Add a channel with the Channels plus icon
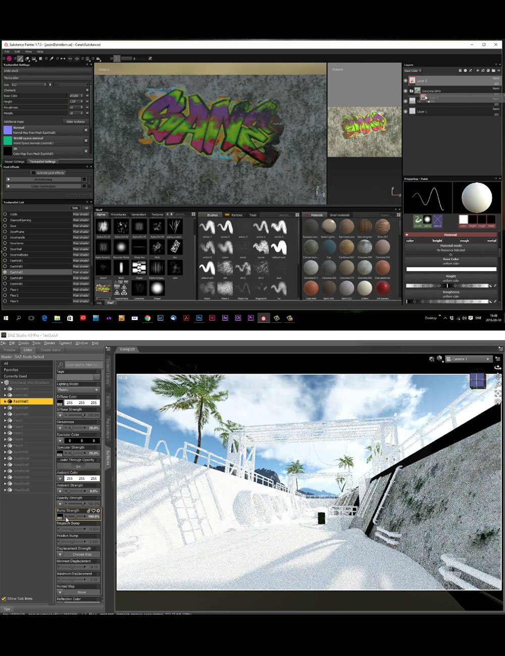Image resolution: width=505 pixels, height=656 pixels. [87, 90]
